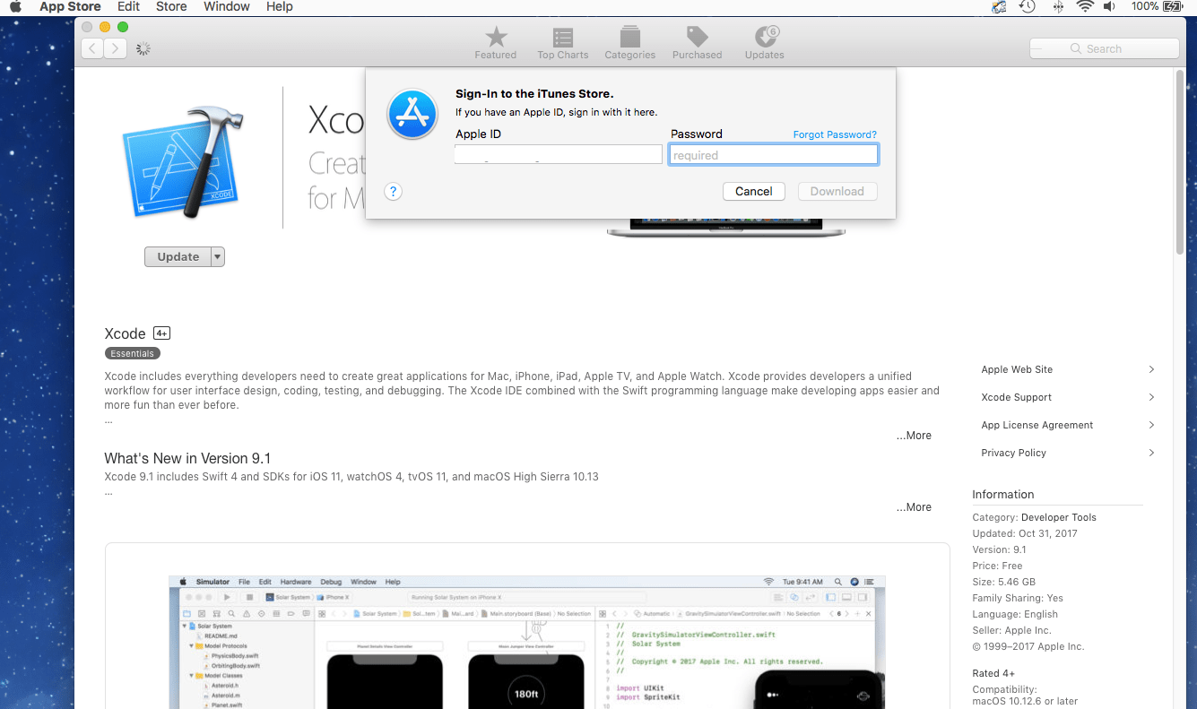Click the Forgot Password? link
1197x709 pixels.
tap(835, 134)
